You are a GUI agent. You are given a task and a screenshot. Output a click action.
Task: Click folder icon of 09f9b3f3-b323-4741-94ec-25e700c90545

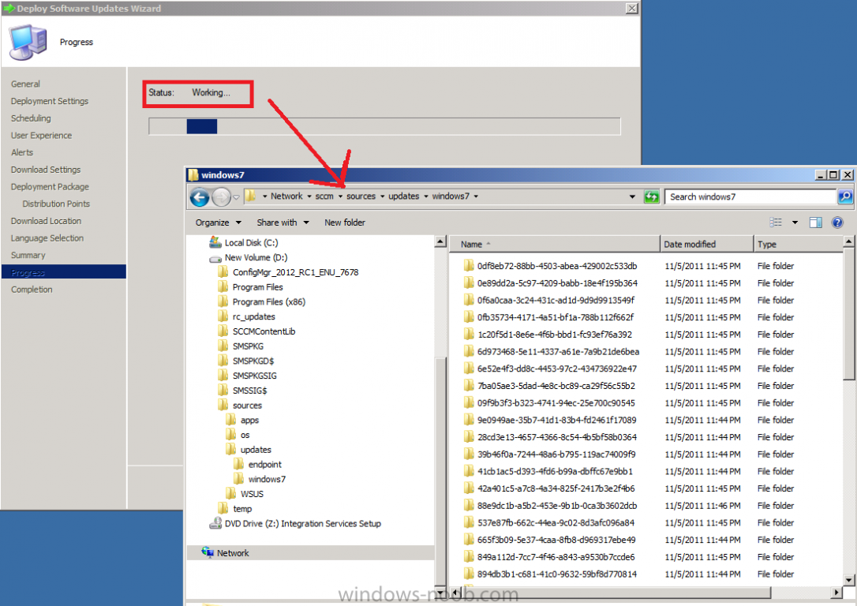click(469, 402)
